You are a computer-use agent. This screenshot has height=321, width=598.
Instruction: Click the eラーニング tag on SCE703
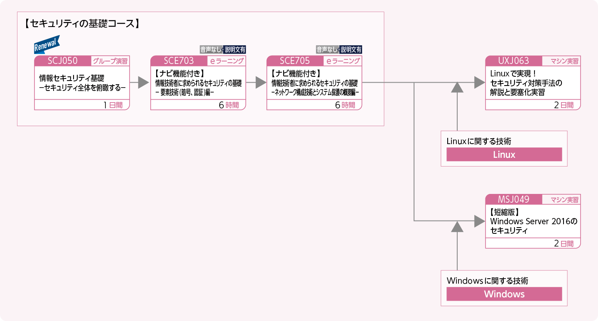click(x=226, y=61)
